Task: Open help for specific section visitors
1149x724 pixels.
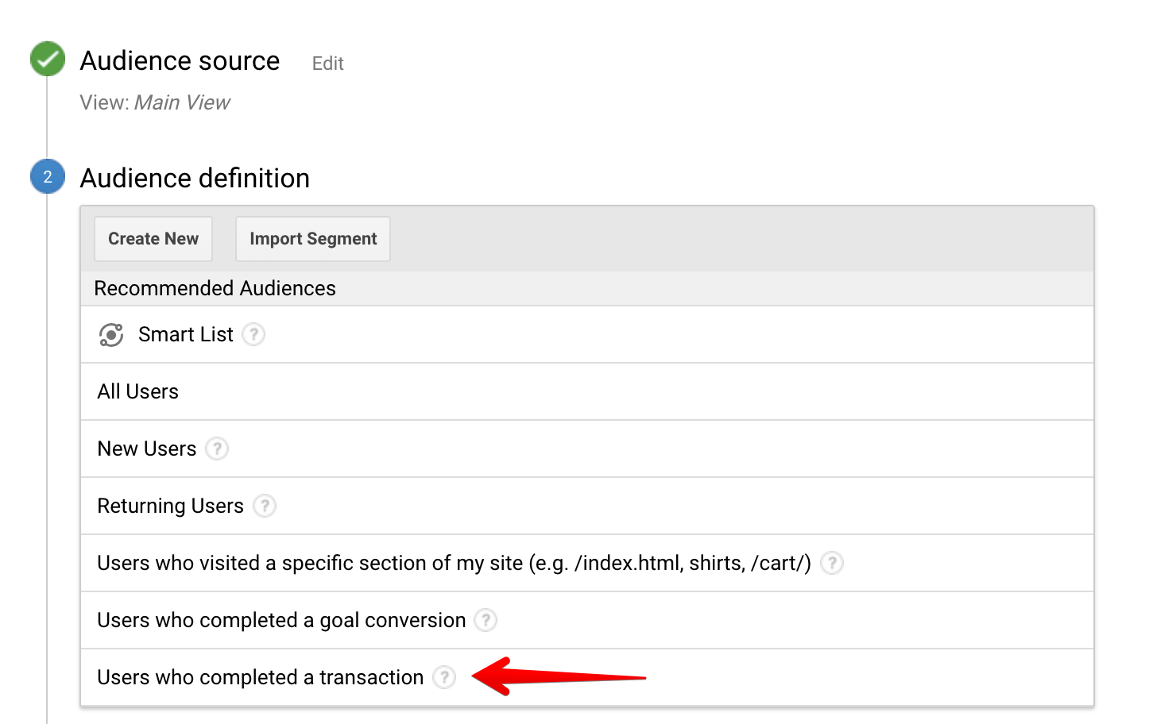Action: (x=832, y=563)
